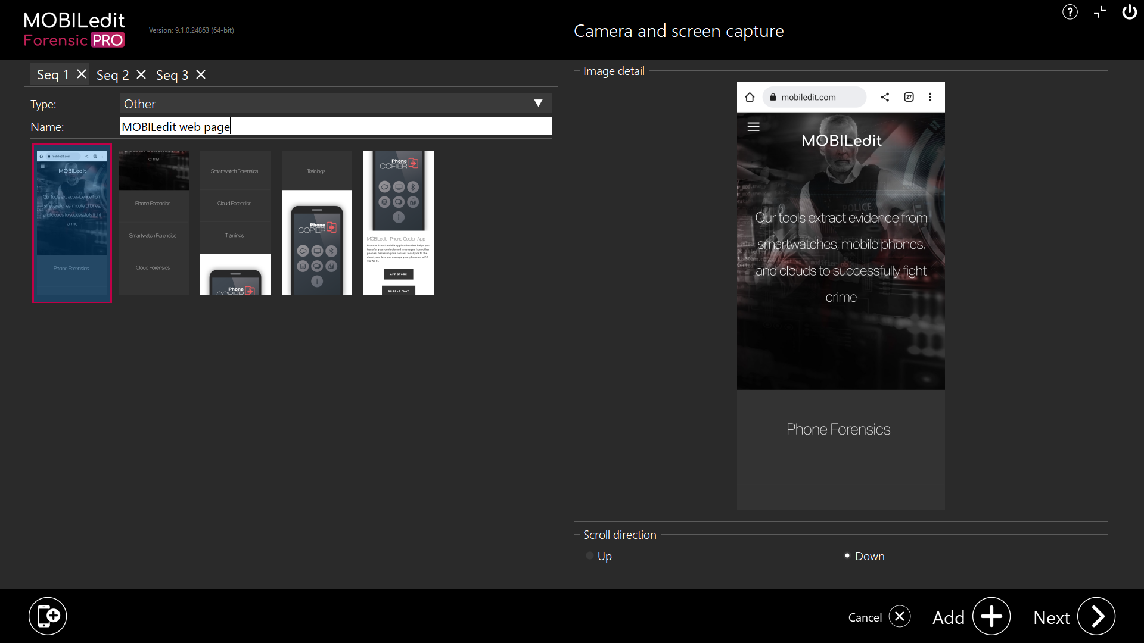Click the plus icon next to Add
Screen dimensions: 1144x643
[991, 616]
